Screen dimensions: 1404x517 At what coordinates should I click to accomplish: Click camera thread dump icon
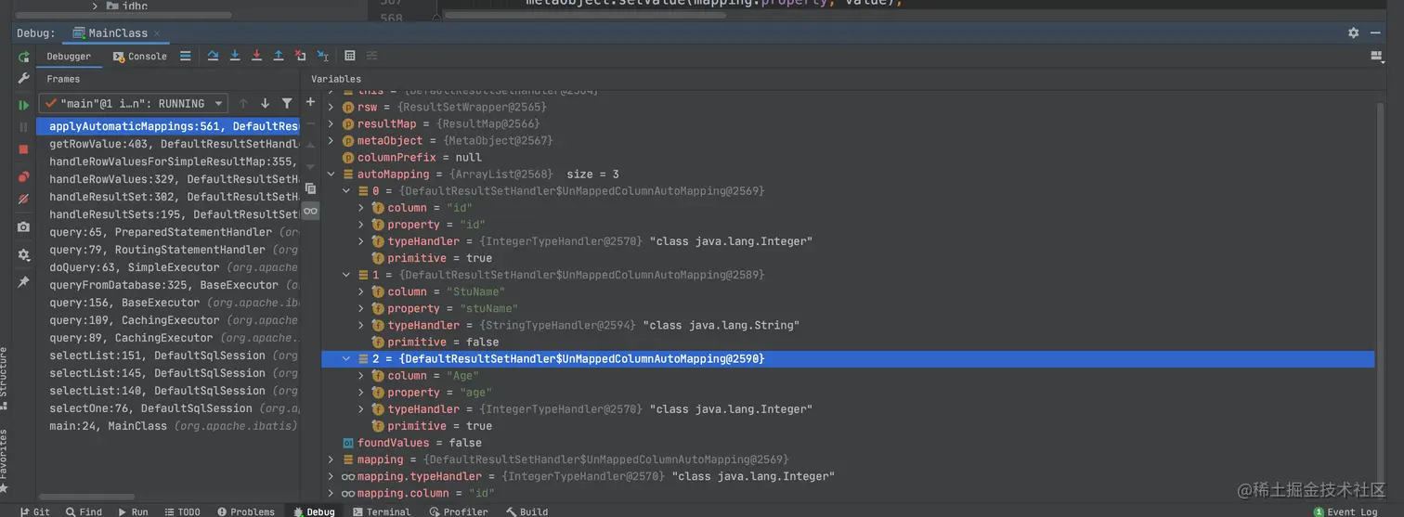tap(24, 226)
